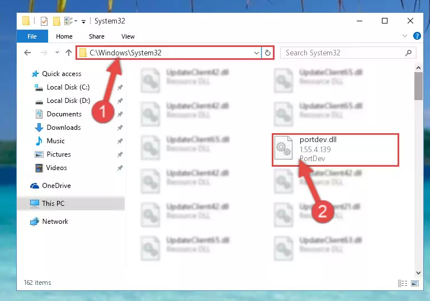
Task: Switch to the Share ribbon tab
Action: tap(97, 36)
